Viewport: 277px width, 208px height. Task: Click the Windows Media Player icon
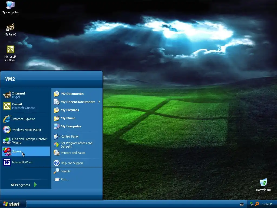coord(7,130)
